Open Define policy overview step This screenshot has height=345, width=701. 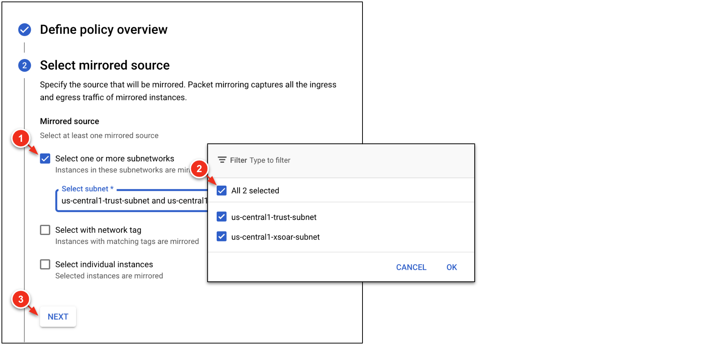click(104, 30)
